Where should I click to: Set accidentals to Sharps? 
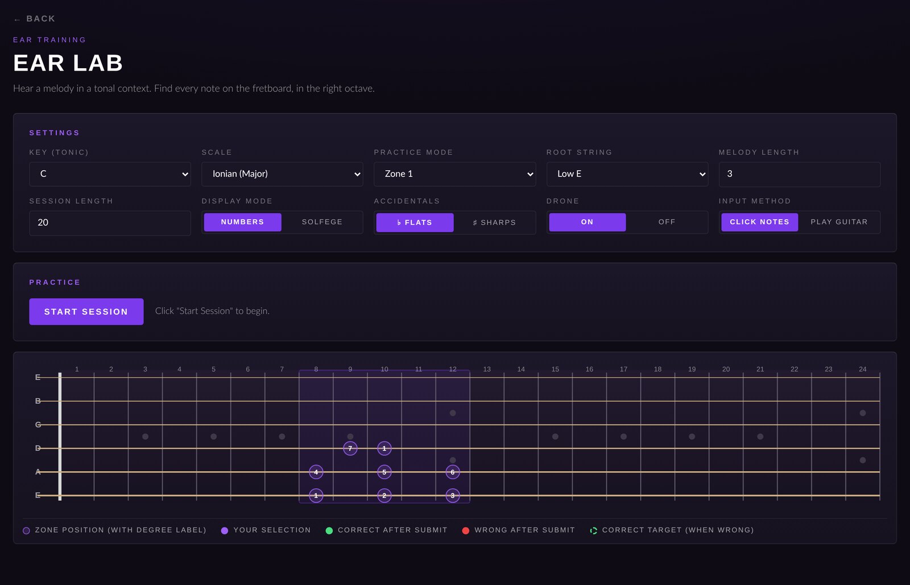pyautogui.click(x=494, y=223)
